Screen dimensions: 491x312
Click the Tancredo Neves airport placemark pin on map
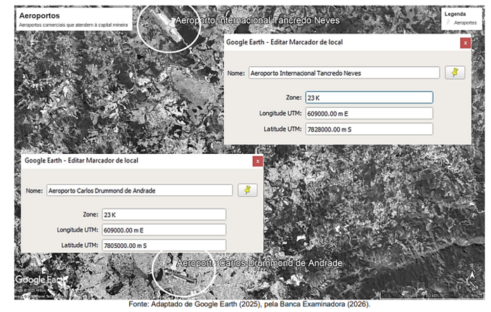[171, 22]
